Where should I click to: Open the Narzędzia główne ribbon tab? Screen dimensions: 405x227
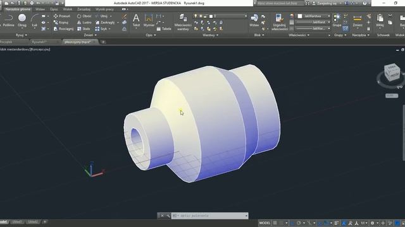pyautogui.click(x=18, y=9)
